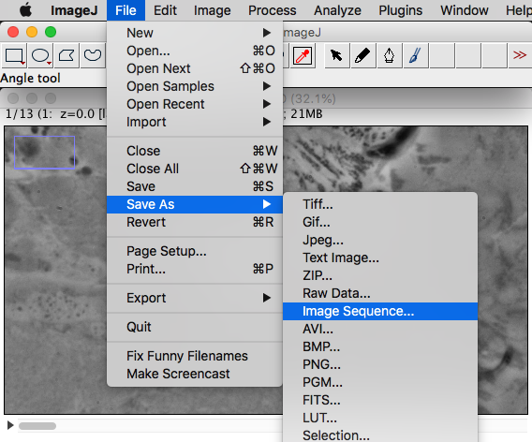This screenshot has width=532, height=442.
Task: Choose Print... from File menu
Action: click(x=195, y=269)
